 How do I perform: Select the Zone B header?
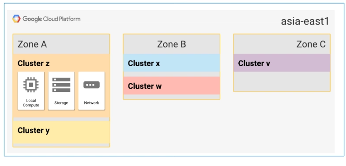pyautogui.click(x=171, y=44)
